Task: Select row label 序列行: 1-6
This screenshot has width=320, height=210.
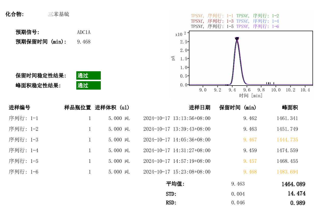Action: coord(23,172)
